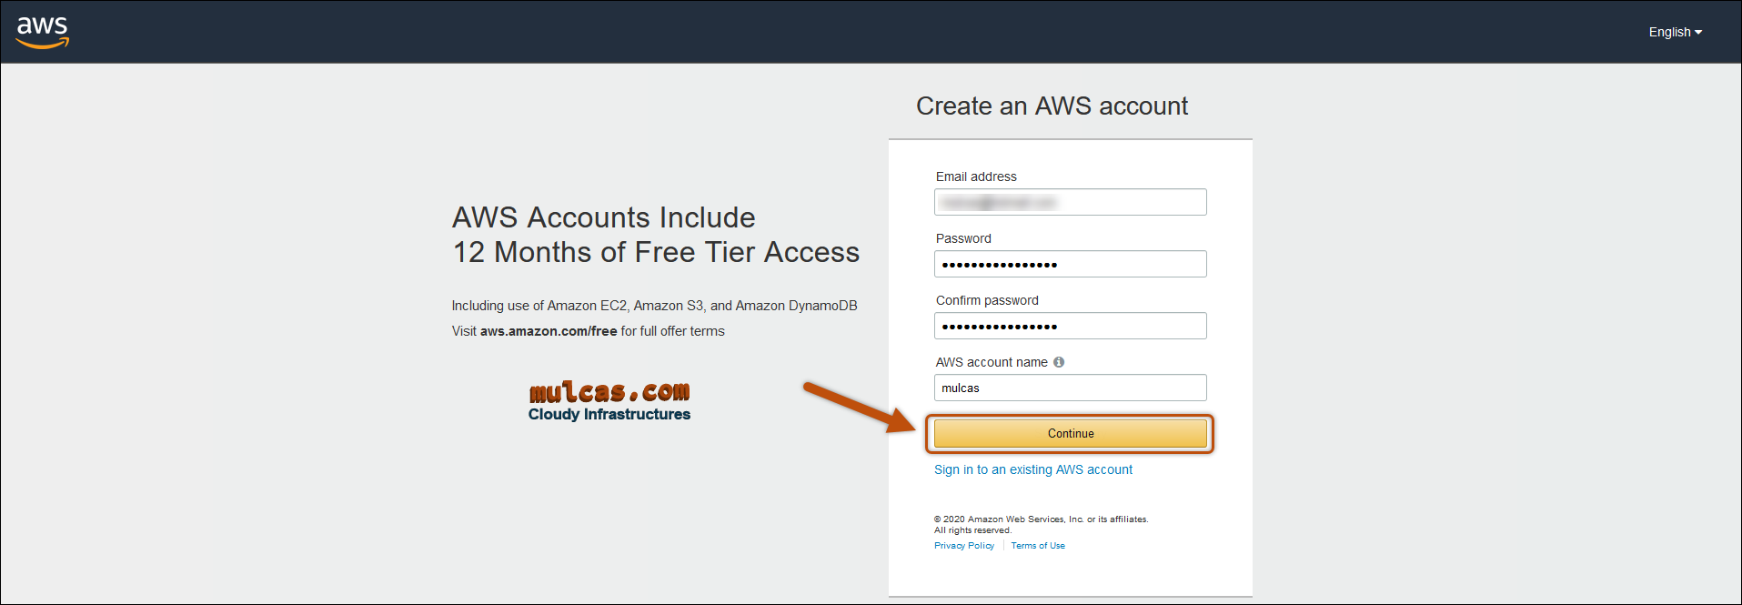Click the 12 Months of Free Tier Access heading

[656, 252]
